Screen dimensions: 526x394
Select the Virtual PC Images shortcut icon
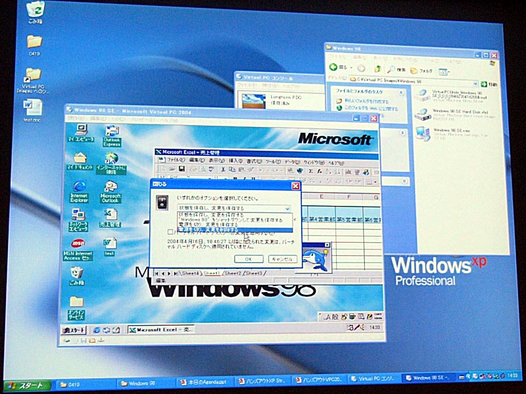point(34,80)
